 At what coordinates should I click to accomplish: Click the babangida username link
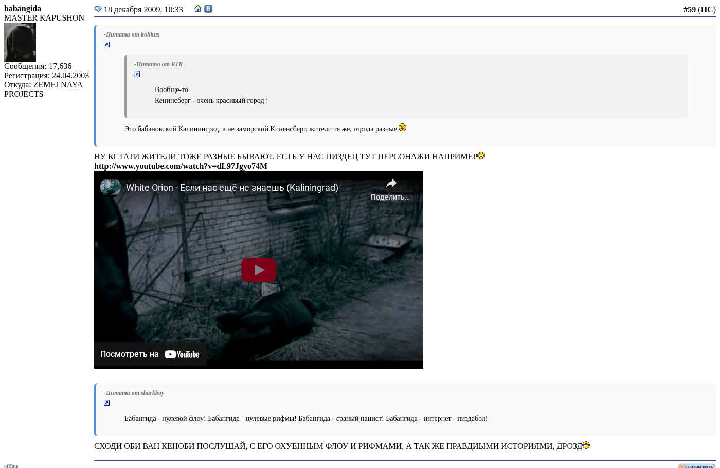pos(23,9)
